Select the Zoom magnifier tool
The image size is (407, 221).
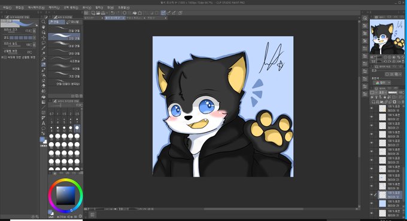click(43, 22)
